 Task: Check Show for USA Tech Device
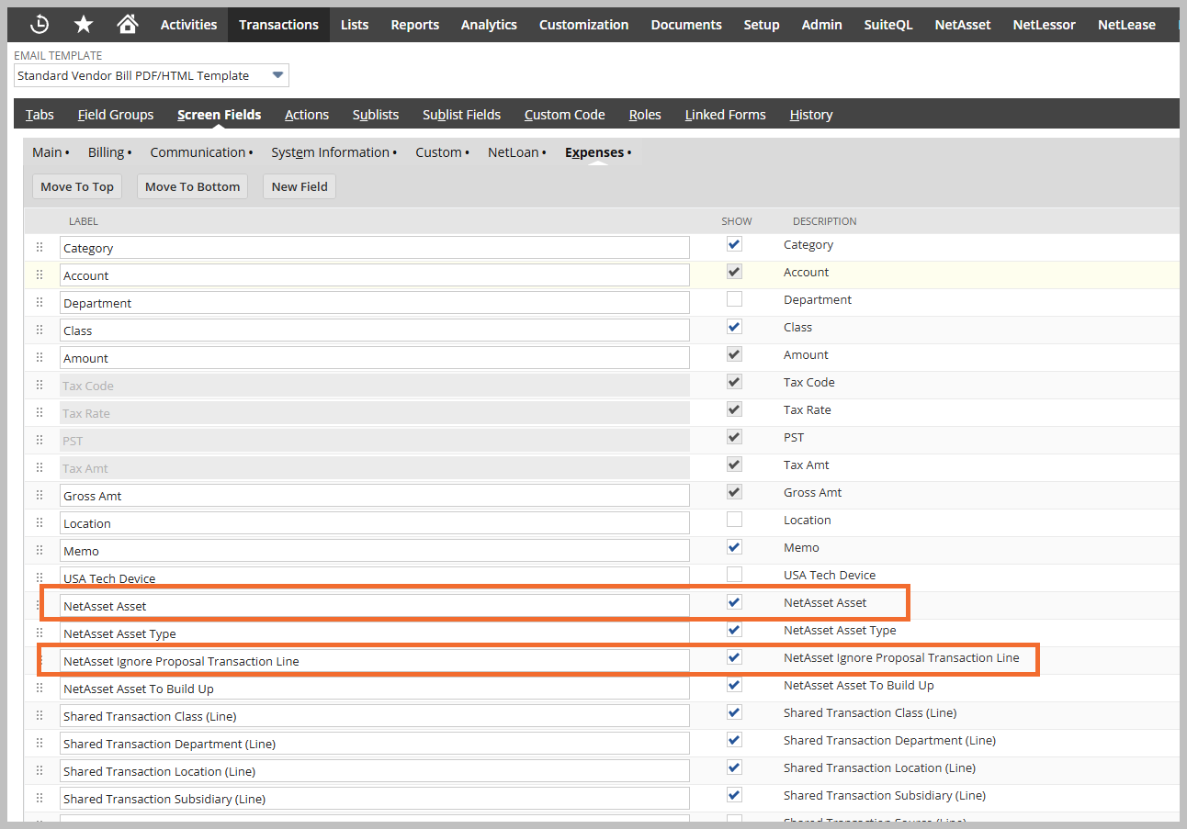(734, 575)
